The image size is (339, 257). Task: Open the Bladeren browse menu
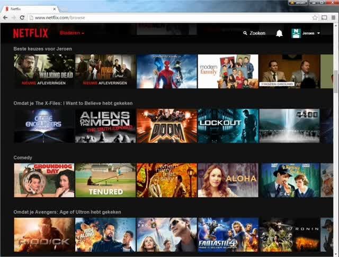pos(72,33)
